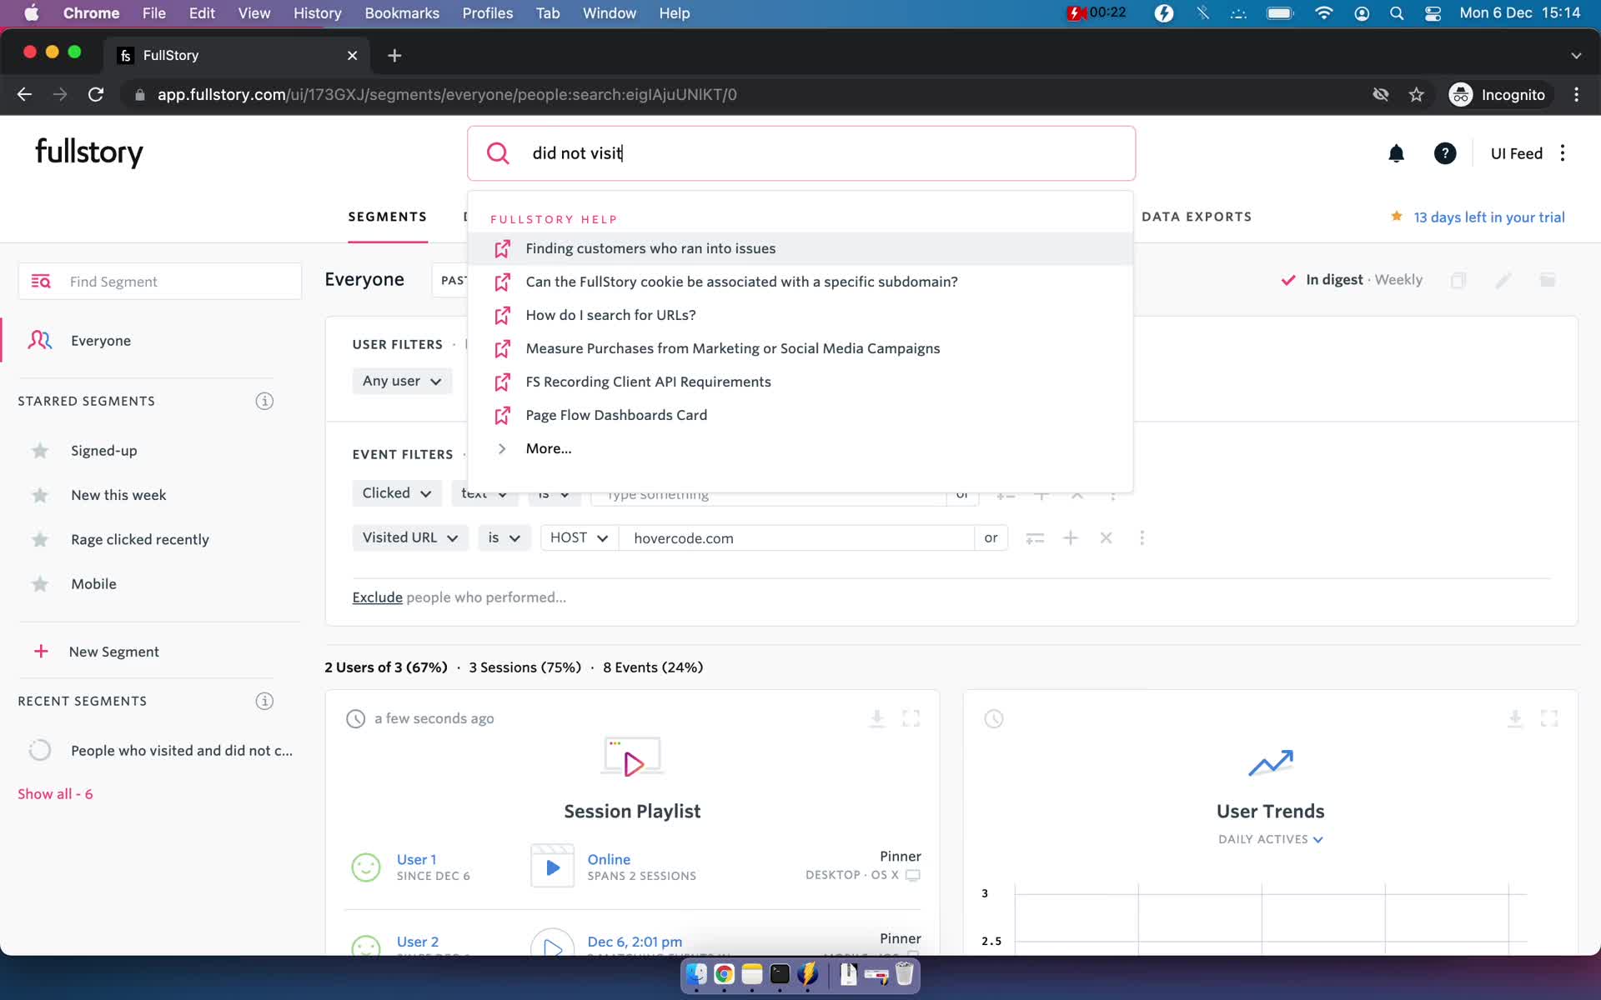Toggle star on Rage clicked recently segment
Viewport: 1601px width, 1000px height.
tap(40, 539)
